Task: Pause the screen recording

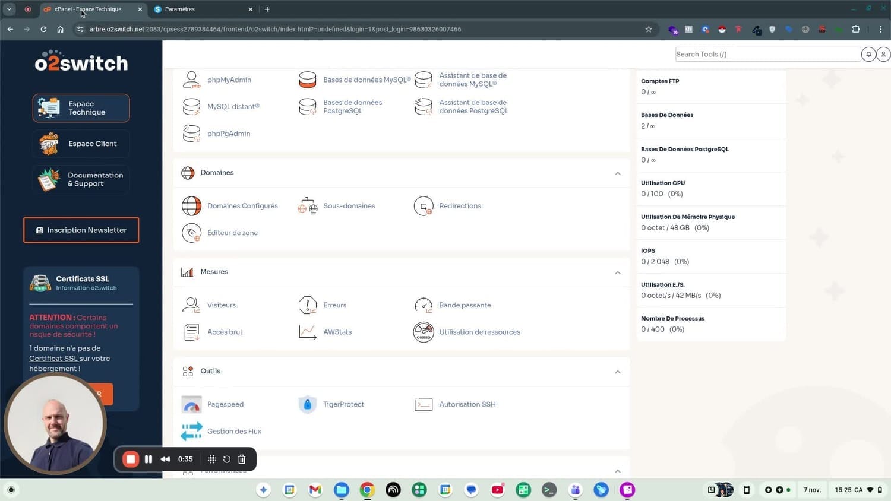Action: 148,459
